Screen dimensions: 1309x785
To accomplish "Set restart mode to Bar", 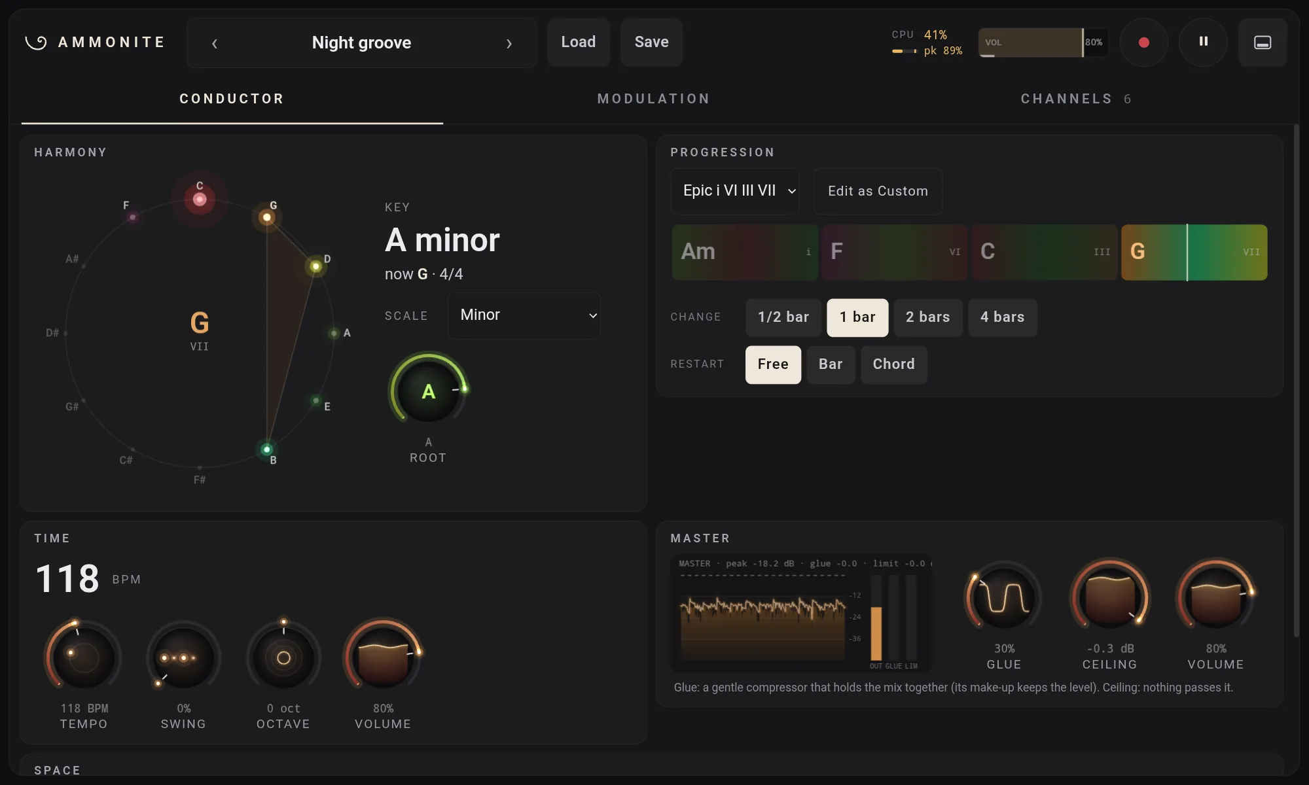I will click(x=831, y=364).
